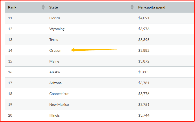Select the Florida row state name
This screenshot has height=122, width=195.
point(55,18)
